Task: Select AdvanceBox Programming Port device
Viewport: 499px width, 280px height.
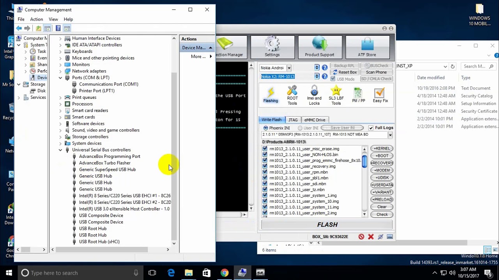Action: tap(110, 156)
